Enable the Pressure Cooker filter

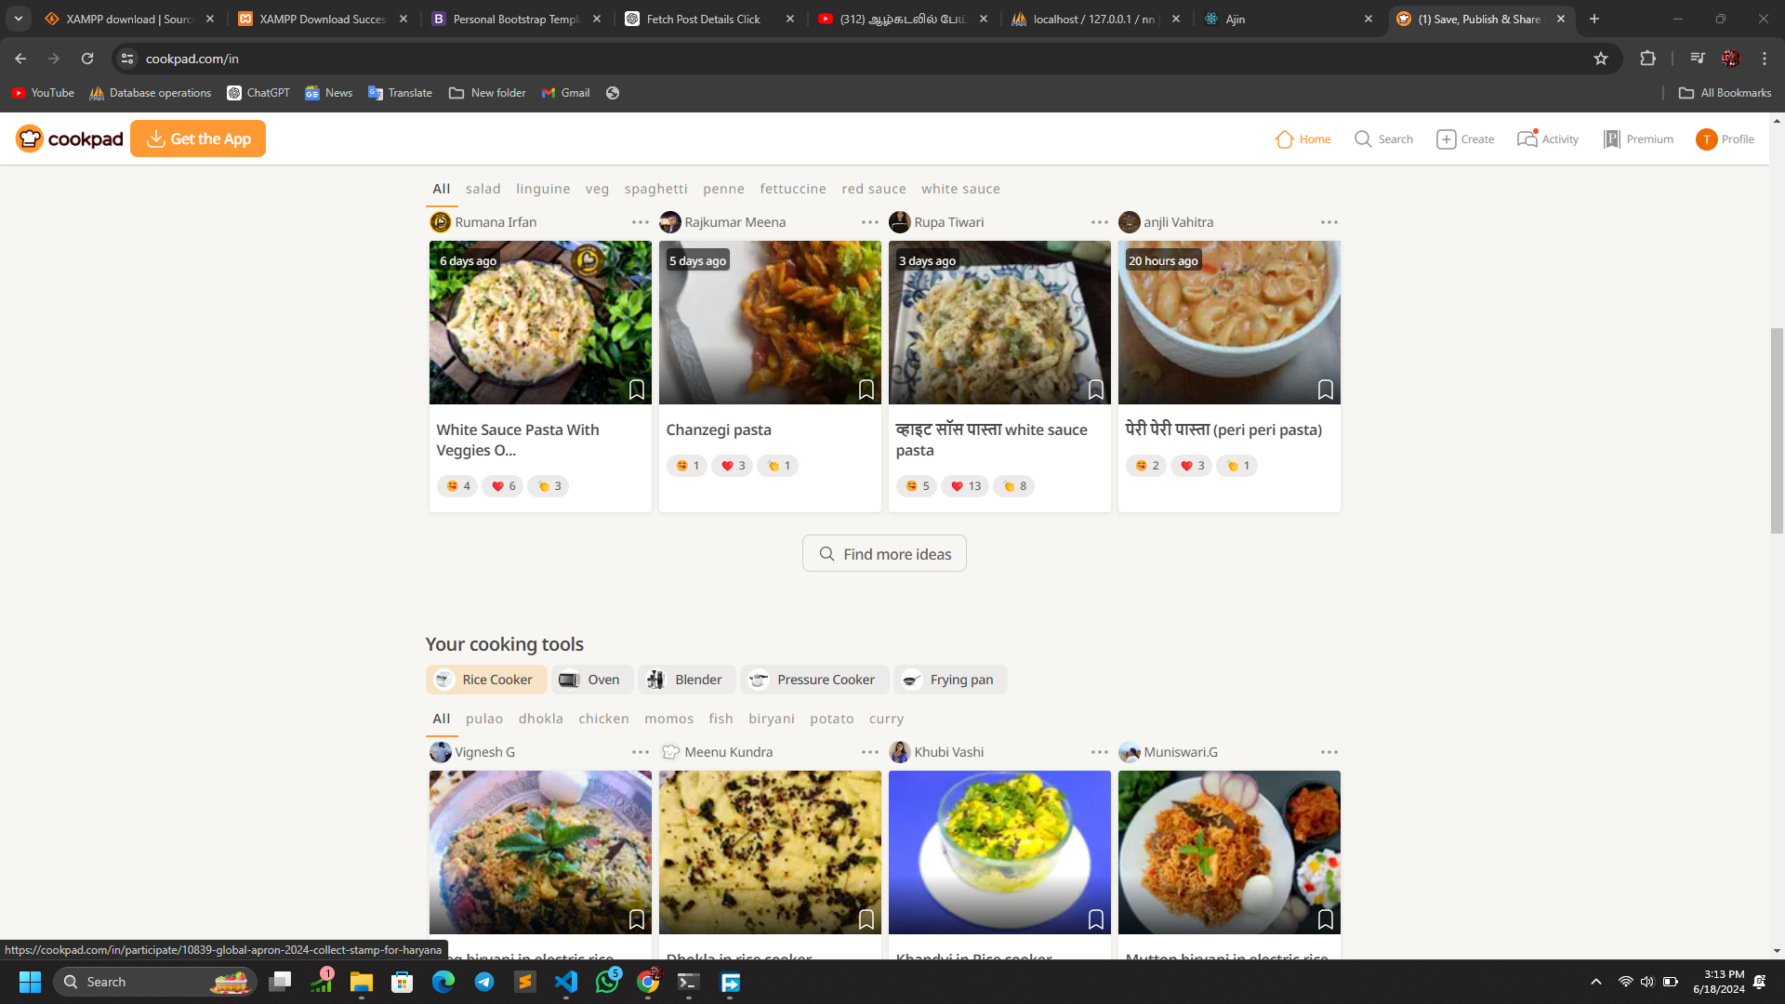click(813, 679)
